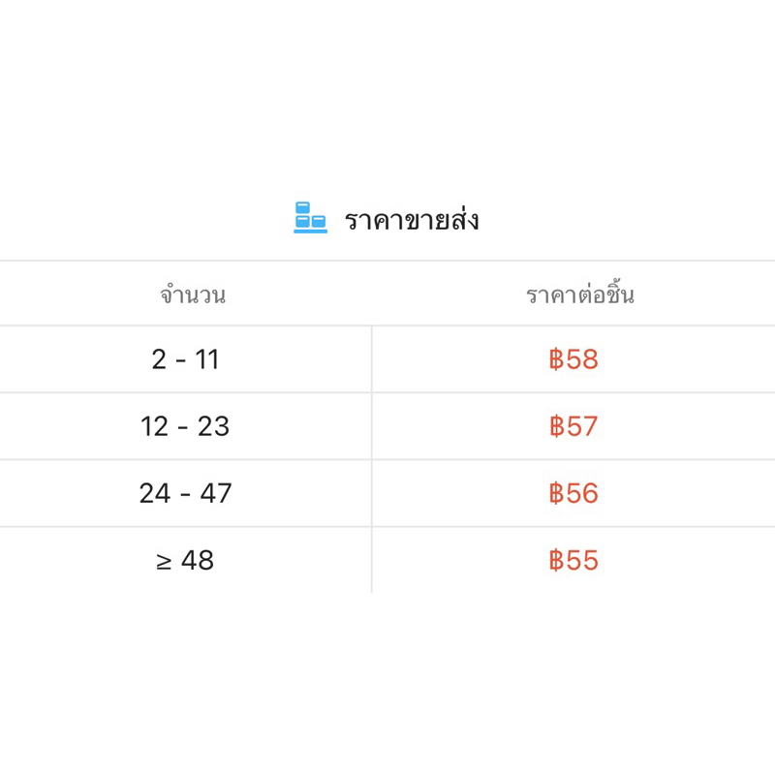Viewport: 775px width, 775px height.
Task: Select the ฿57 price
Action: coord(573,426)
